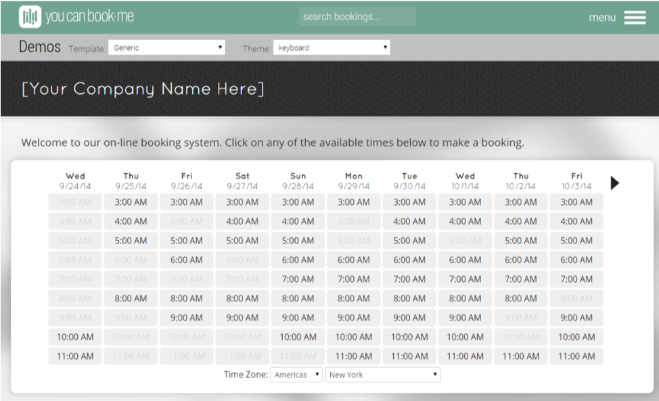The height and width of the screenshot is (401, 659).
Task: Choose 4:00 AM on Sat 9/27/14
Action: pyautogui.click(x=242, y=221)
